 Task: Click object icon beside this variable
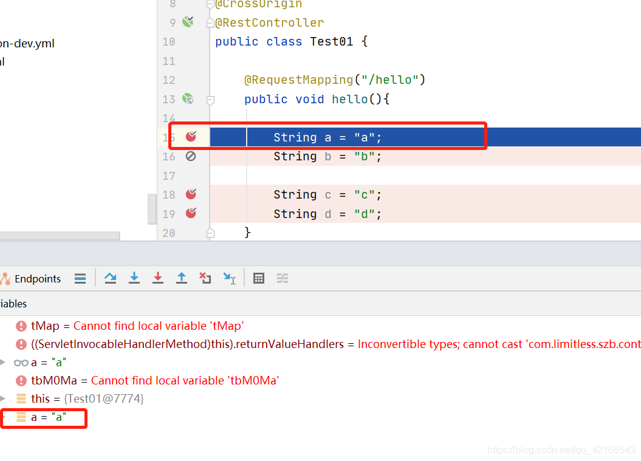click(x=21, y=398)
